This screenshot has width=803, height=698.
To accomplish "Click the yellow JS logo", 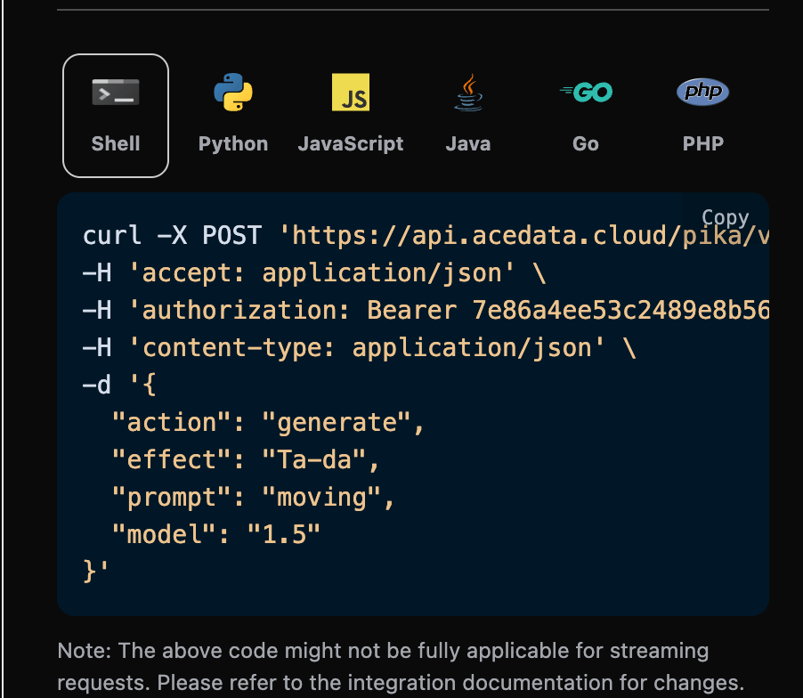I will tap(351, 93).
